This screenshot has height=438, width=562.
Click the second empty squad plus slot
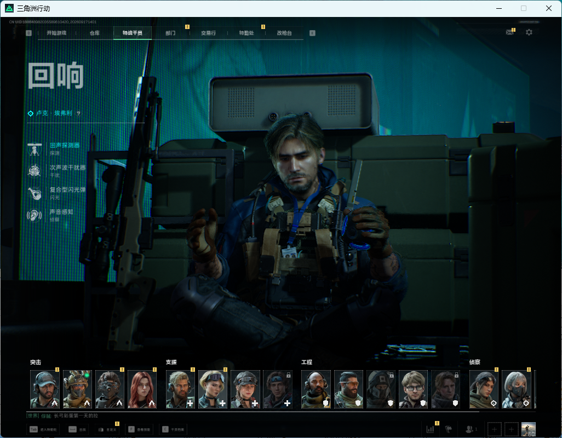pos(512,429)
